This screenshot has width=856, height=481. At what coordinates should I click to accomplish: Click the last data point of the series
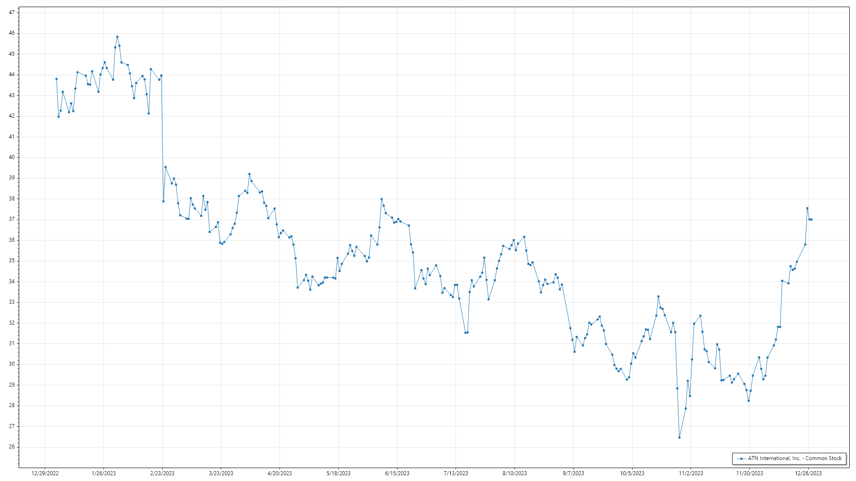[x=811, y=220]
